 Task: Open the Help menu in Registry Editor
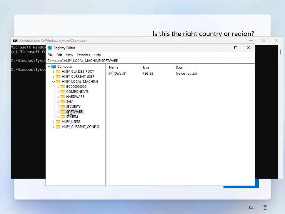click(97, 55)
